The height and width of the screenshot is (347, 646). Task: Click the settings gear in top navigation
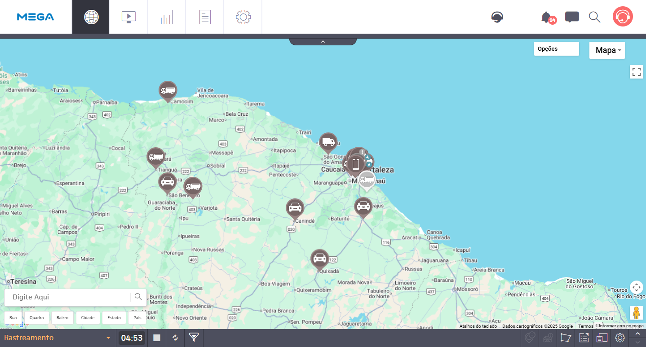tap(243, 17)
